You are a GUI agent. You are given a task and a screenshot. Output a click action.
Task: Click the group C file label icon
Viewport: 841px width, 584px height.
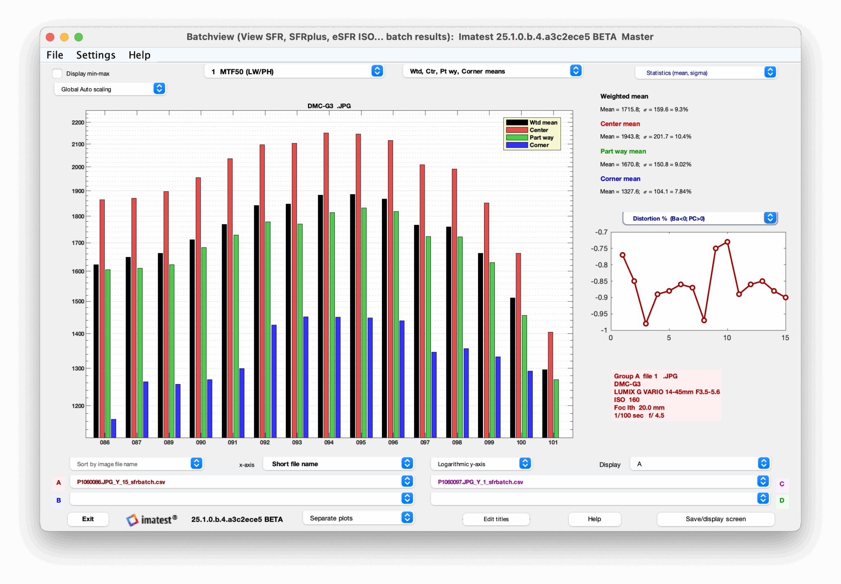point(781,484)
